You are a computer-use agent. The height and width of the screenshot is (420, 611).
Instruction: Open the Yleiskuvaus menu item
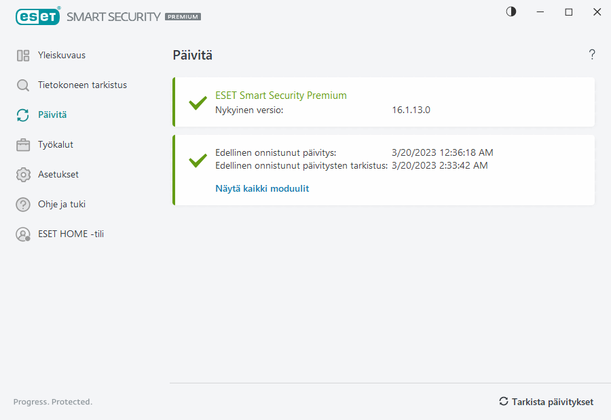pos(62,56)
